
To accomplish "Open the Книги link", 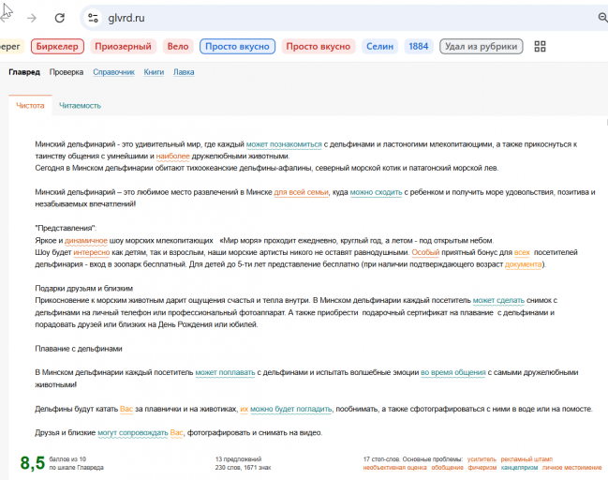I will click(x=154, y=72).
